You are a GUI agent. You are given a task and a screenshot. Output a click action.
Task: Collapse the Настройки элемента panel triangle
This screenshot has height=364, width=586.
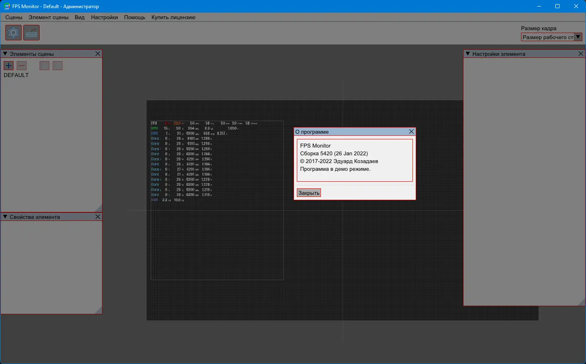pyautogui.click(x=468, y=54)
